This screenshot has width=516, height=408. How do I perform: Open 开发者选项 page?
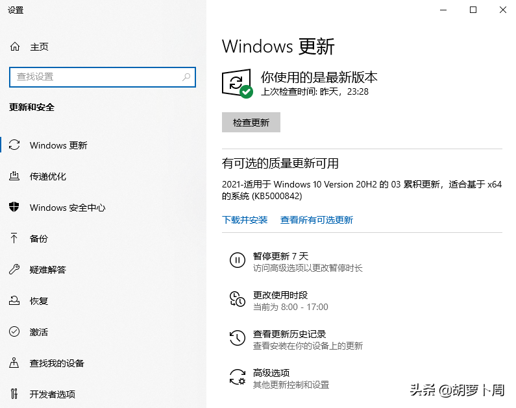53,394
